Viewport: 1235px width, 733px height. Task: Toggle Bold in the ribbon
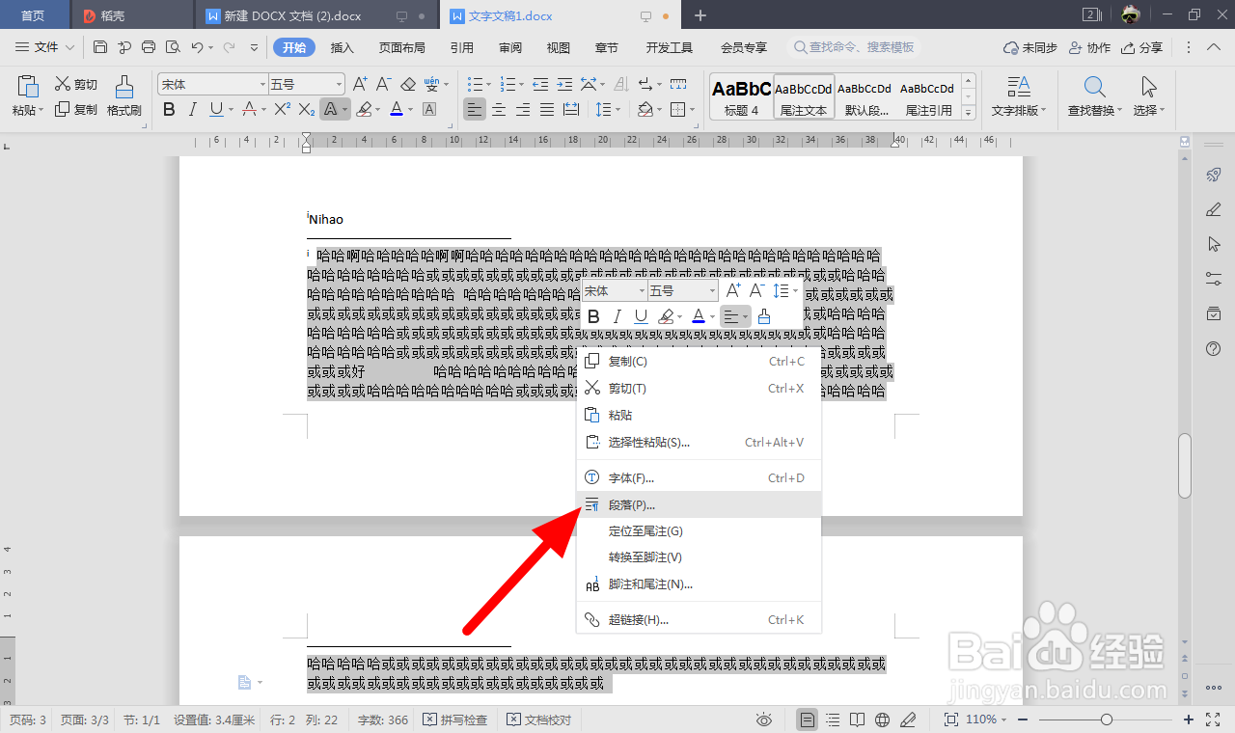pyautogui.click(x=169, y=109)
